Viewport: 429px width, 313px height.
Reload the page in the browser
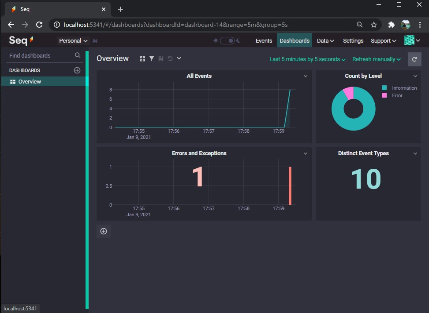pos(39,25)
